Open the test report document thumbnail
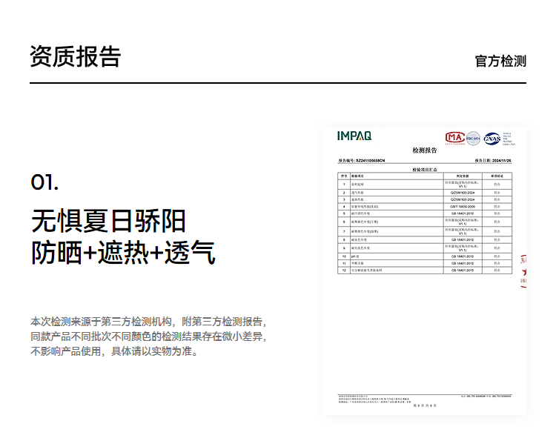Image resolution: width=556 pixels, height=441 pixels. pos(425,271)
